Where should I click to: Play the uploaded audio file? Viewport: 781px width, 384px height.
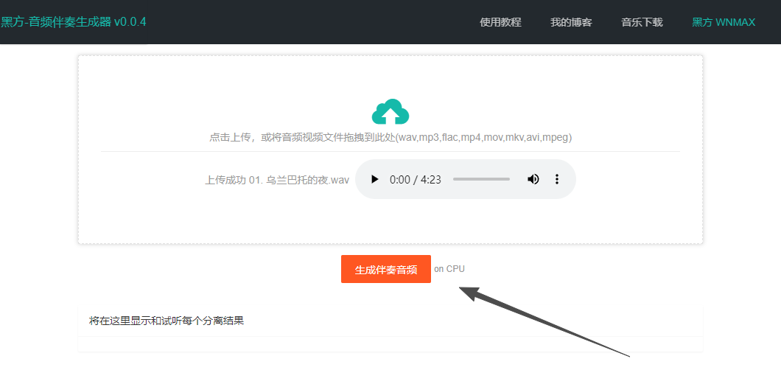(x=375, y=179)
